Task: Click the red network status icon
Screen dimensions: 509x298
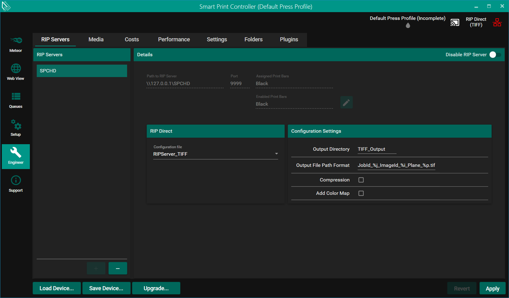Action: (x=497, y=22)
